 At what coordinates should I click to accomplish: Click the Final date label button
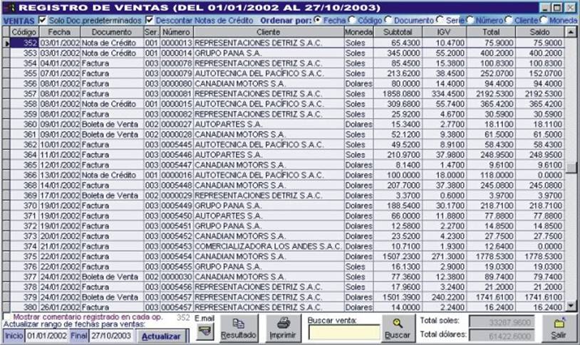[79, 336]
